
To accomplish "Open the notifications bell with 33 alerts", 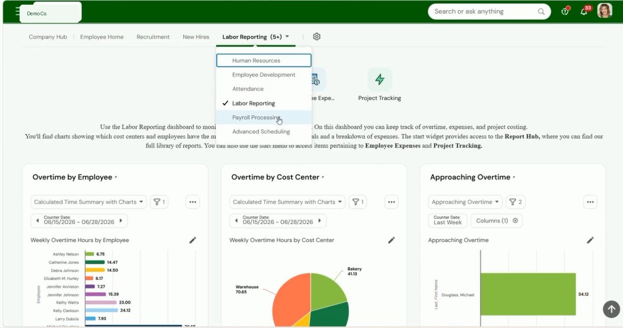I will tap(584, 11).
